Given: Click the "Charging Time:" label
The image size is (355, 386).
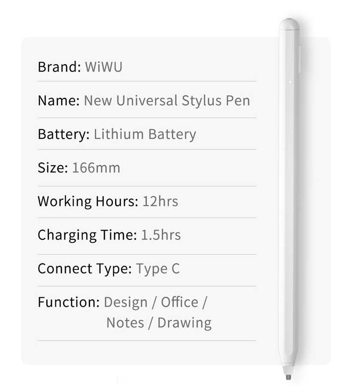Looking at the screenshot, I should tap(87, 235).
